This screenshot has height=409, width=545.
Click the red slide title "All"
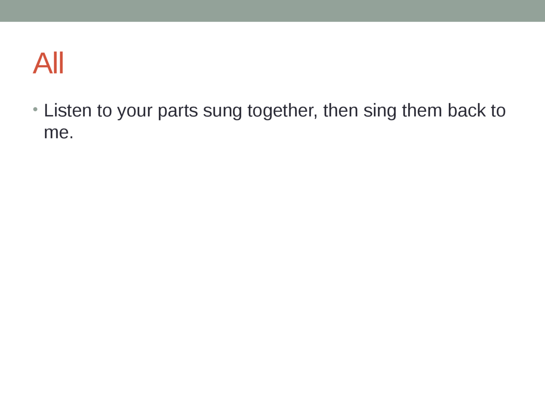click(48, 64)
